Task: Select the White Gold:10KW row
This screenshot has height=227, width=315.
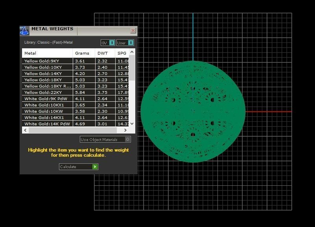Action: (x=76, y=111)
